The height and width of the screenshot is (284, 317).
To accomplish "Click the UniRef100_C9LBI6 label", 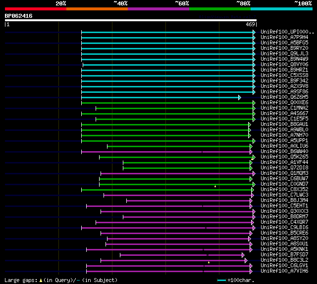I will pyautogui.click(x=284, y=228).
